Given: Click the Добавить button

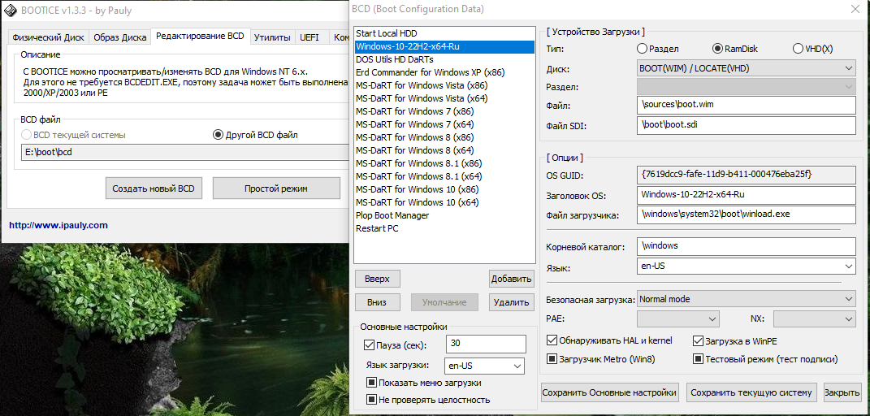Looking at the screenshot, I should pyautogui.click(x=511, y=279).
